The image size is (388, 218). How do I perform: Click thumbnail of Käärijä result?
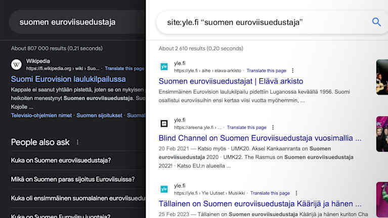click(382, 200)
